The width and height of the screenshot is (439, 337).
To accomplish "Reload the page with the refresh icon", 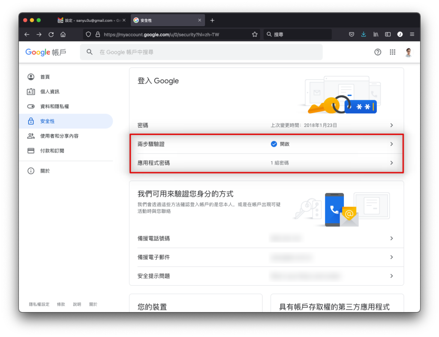I will (x=51, y=34).
